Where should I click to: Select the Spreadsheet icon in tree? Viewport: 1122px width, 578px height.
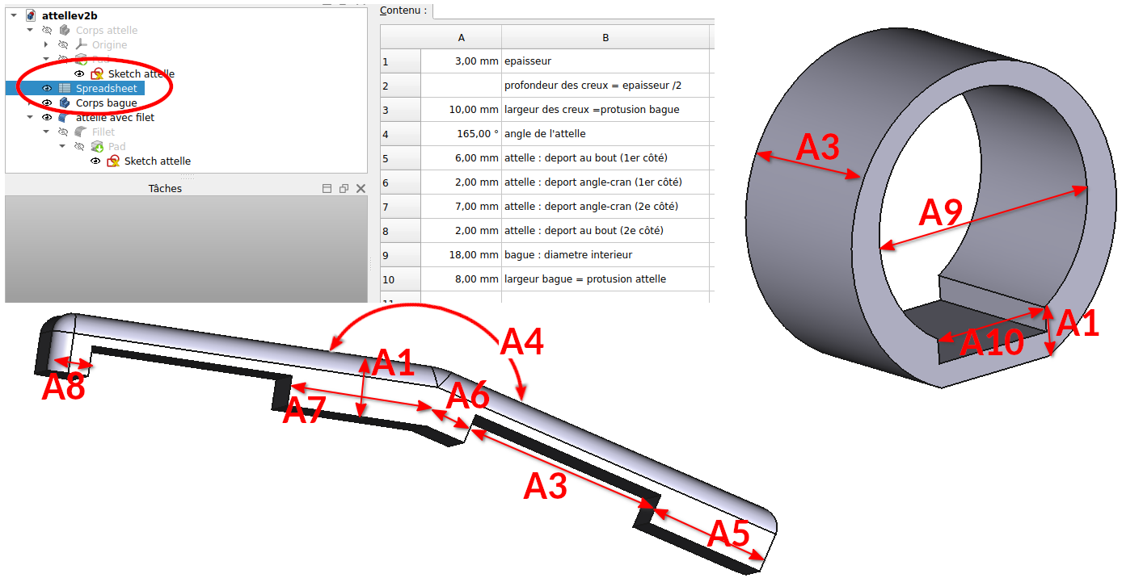65,88
